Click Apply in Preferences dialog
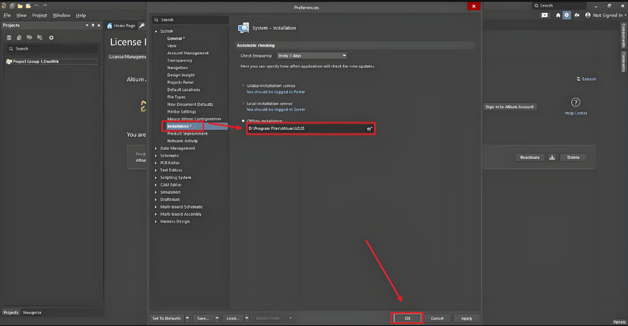This screenshot has height=326, width=628. pyautogui.click(x=467, y=318)
